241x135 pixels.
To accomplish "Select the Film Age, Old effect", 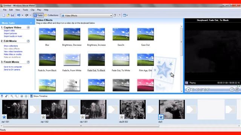I will 145,60.
